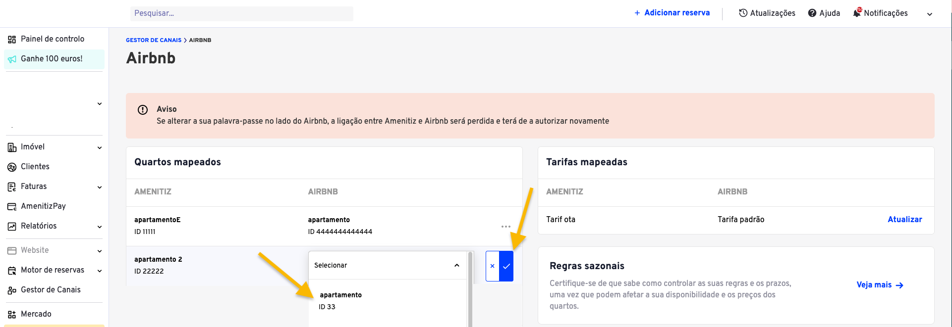The image size is (952, 327).
Task: Expand the Website submenu chevron
Action: pyautogui.click(x=100, y=251)
